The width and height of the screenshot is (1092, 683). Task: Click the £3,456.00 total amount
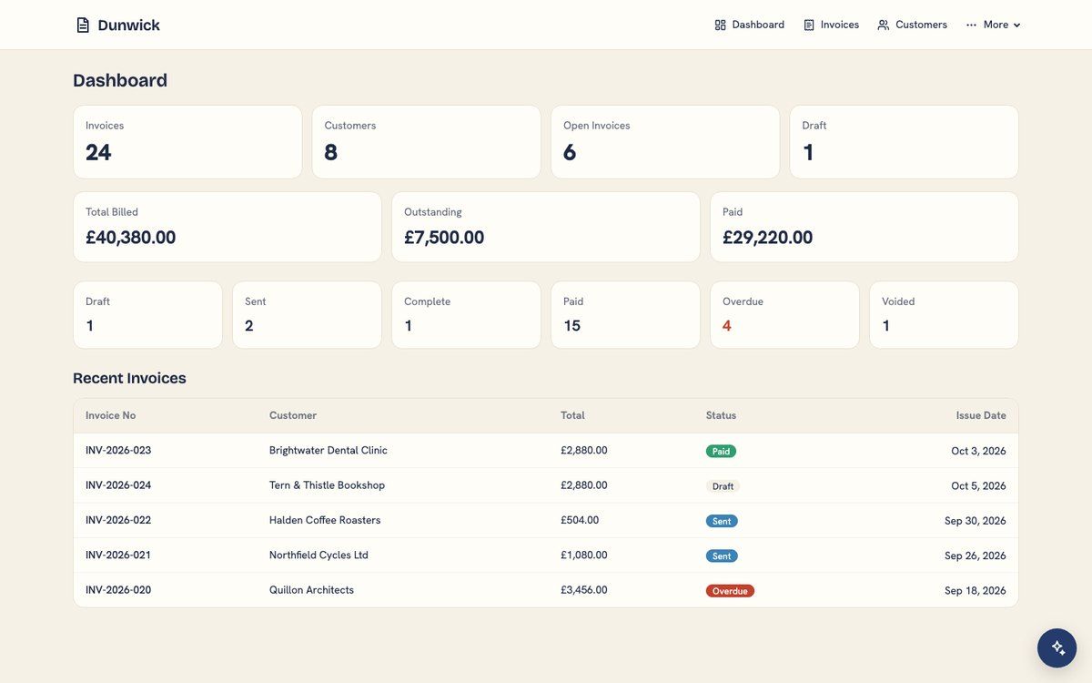(x=584, y=590)
